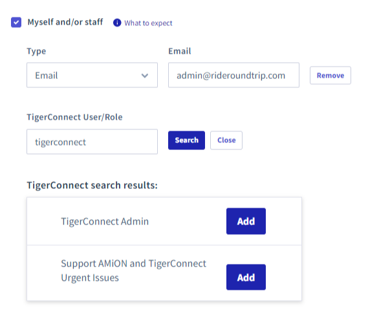
Task: Open the What to expect link
Action: tap(148, 23)
